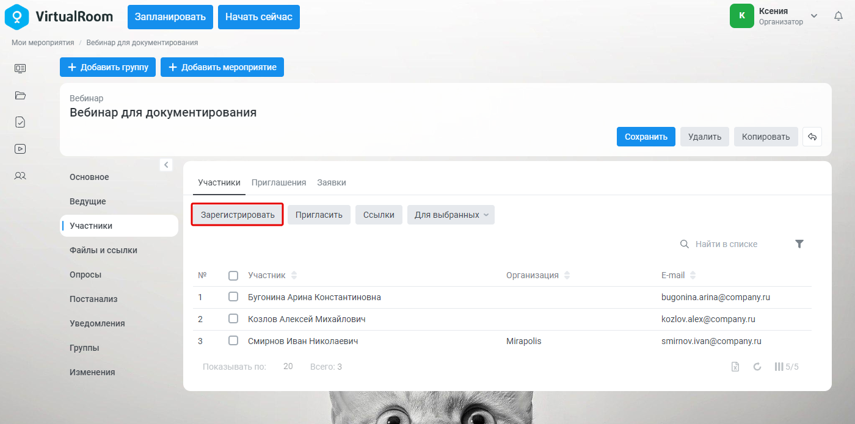Image resolution: width=855 pixels, height=424 pixels.
Task: Click the VirtualRoom logo icon
Action: (17, 16)
